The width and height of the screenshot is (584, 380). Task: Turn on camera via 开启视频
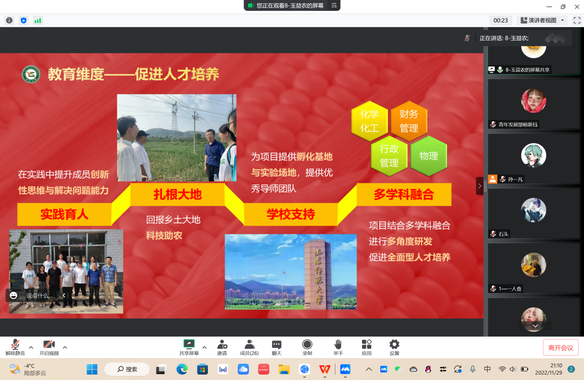click(49, 348)
